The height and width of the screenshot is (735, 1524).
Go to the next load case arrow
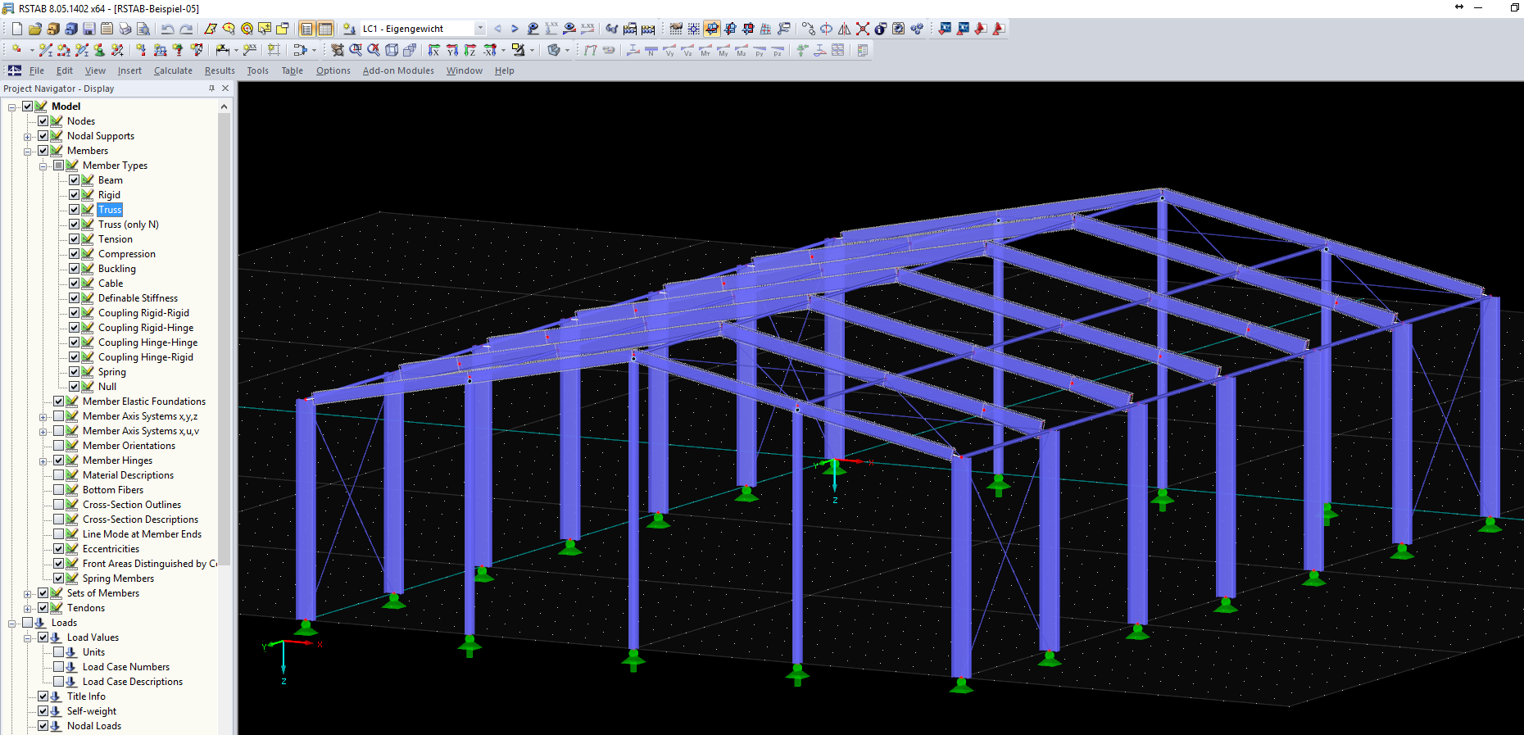(x=515, y=29)
